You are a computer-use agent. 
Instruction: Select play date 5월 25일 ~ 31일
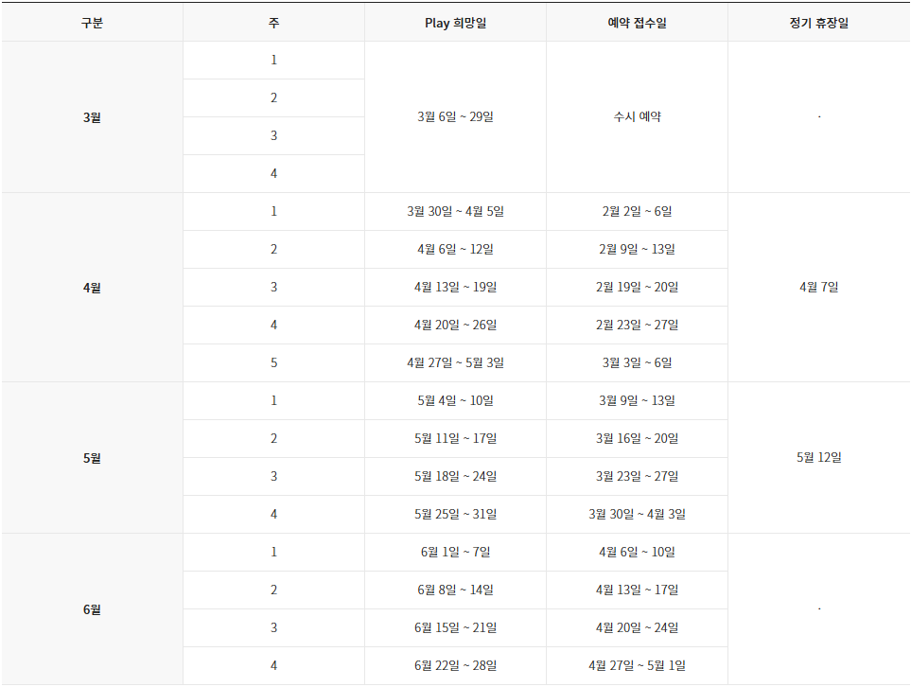[455, 515]
